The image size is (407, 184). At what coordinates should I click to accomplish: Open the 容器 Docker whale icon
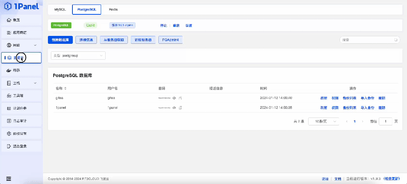[x=9, y=70]
